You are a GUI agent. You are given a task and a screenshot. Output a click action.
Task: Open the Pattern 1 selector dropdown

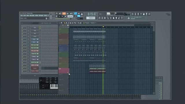(x=91, y=18)
